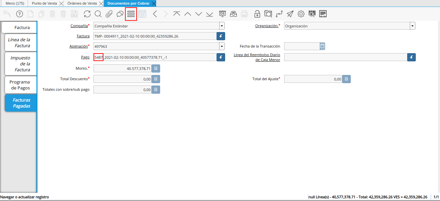Switch to the Punto de Venta tab
440x201 pixels.
point(44,3)
